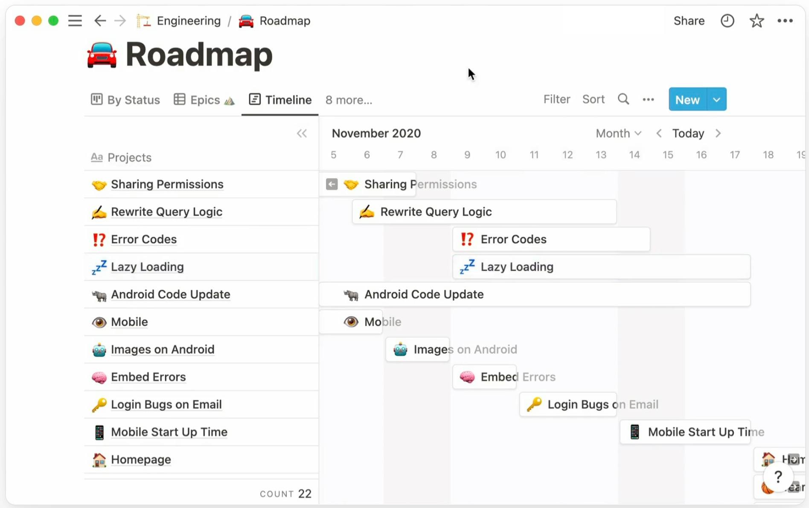The image size is (809, 508).
Task: Click the search icon in the toolbar
Action: point(623,99)
